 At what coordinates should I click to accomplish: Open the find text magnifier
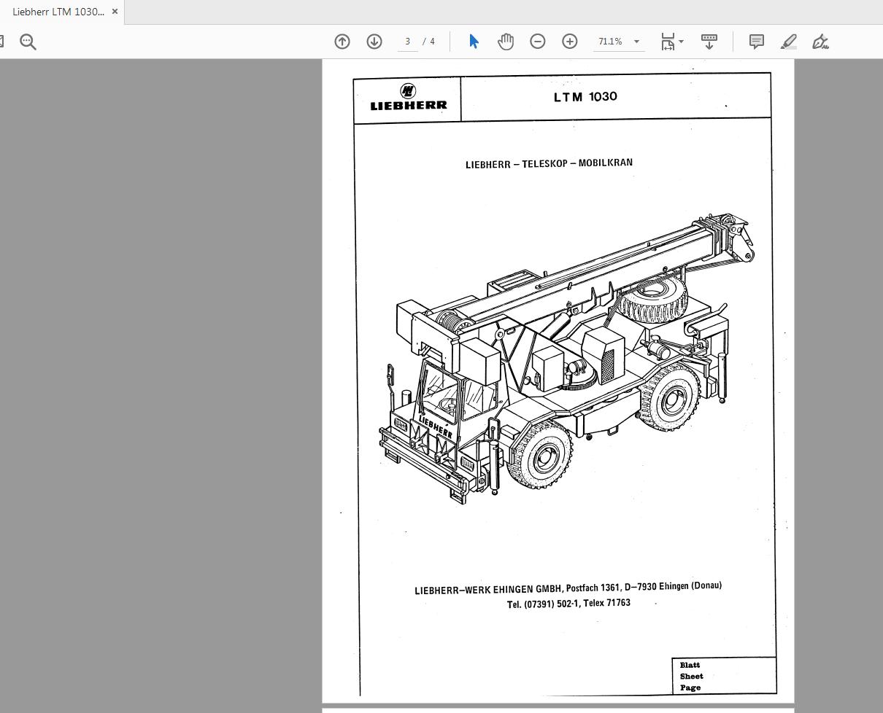28,42
